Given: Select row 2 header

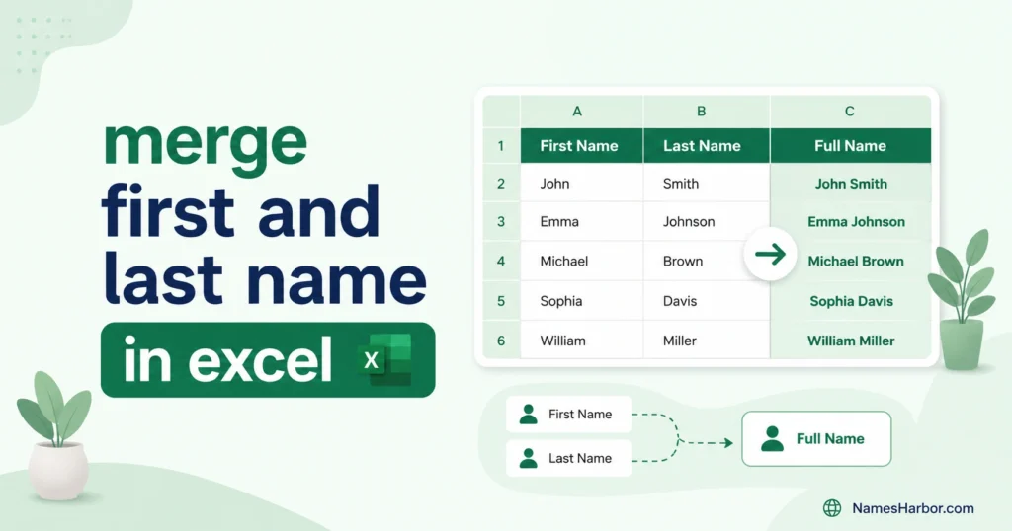Looking at the screenshot, I should click(501, 183).
